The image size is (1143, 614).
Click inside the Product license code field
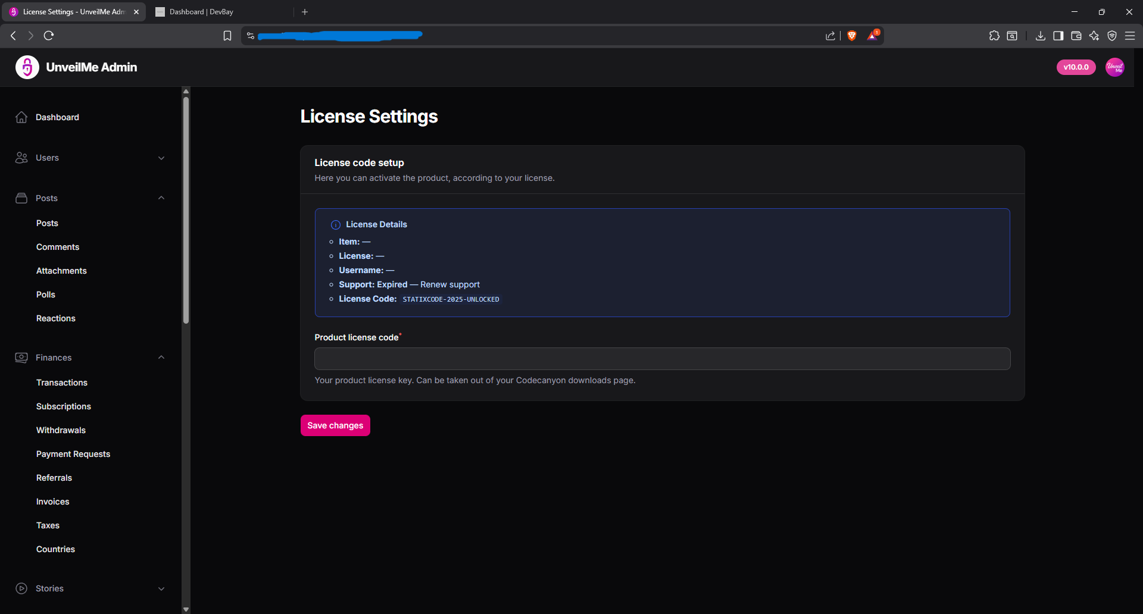pyautogui.click(x=661, y=358)
